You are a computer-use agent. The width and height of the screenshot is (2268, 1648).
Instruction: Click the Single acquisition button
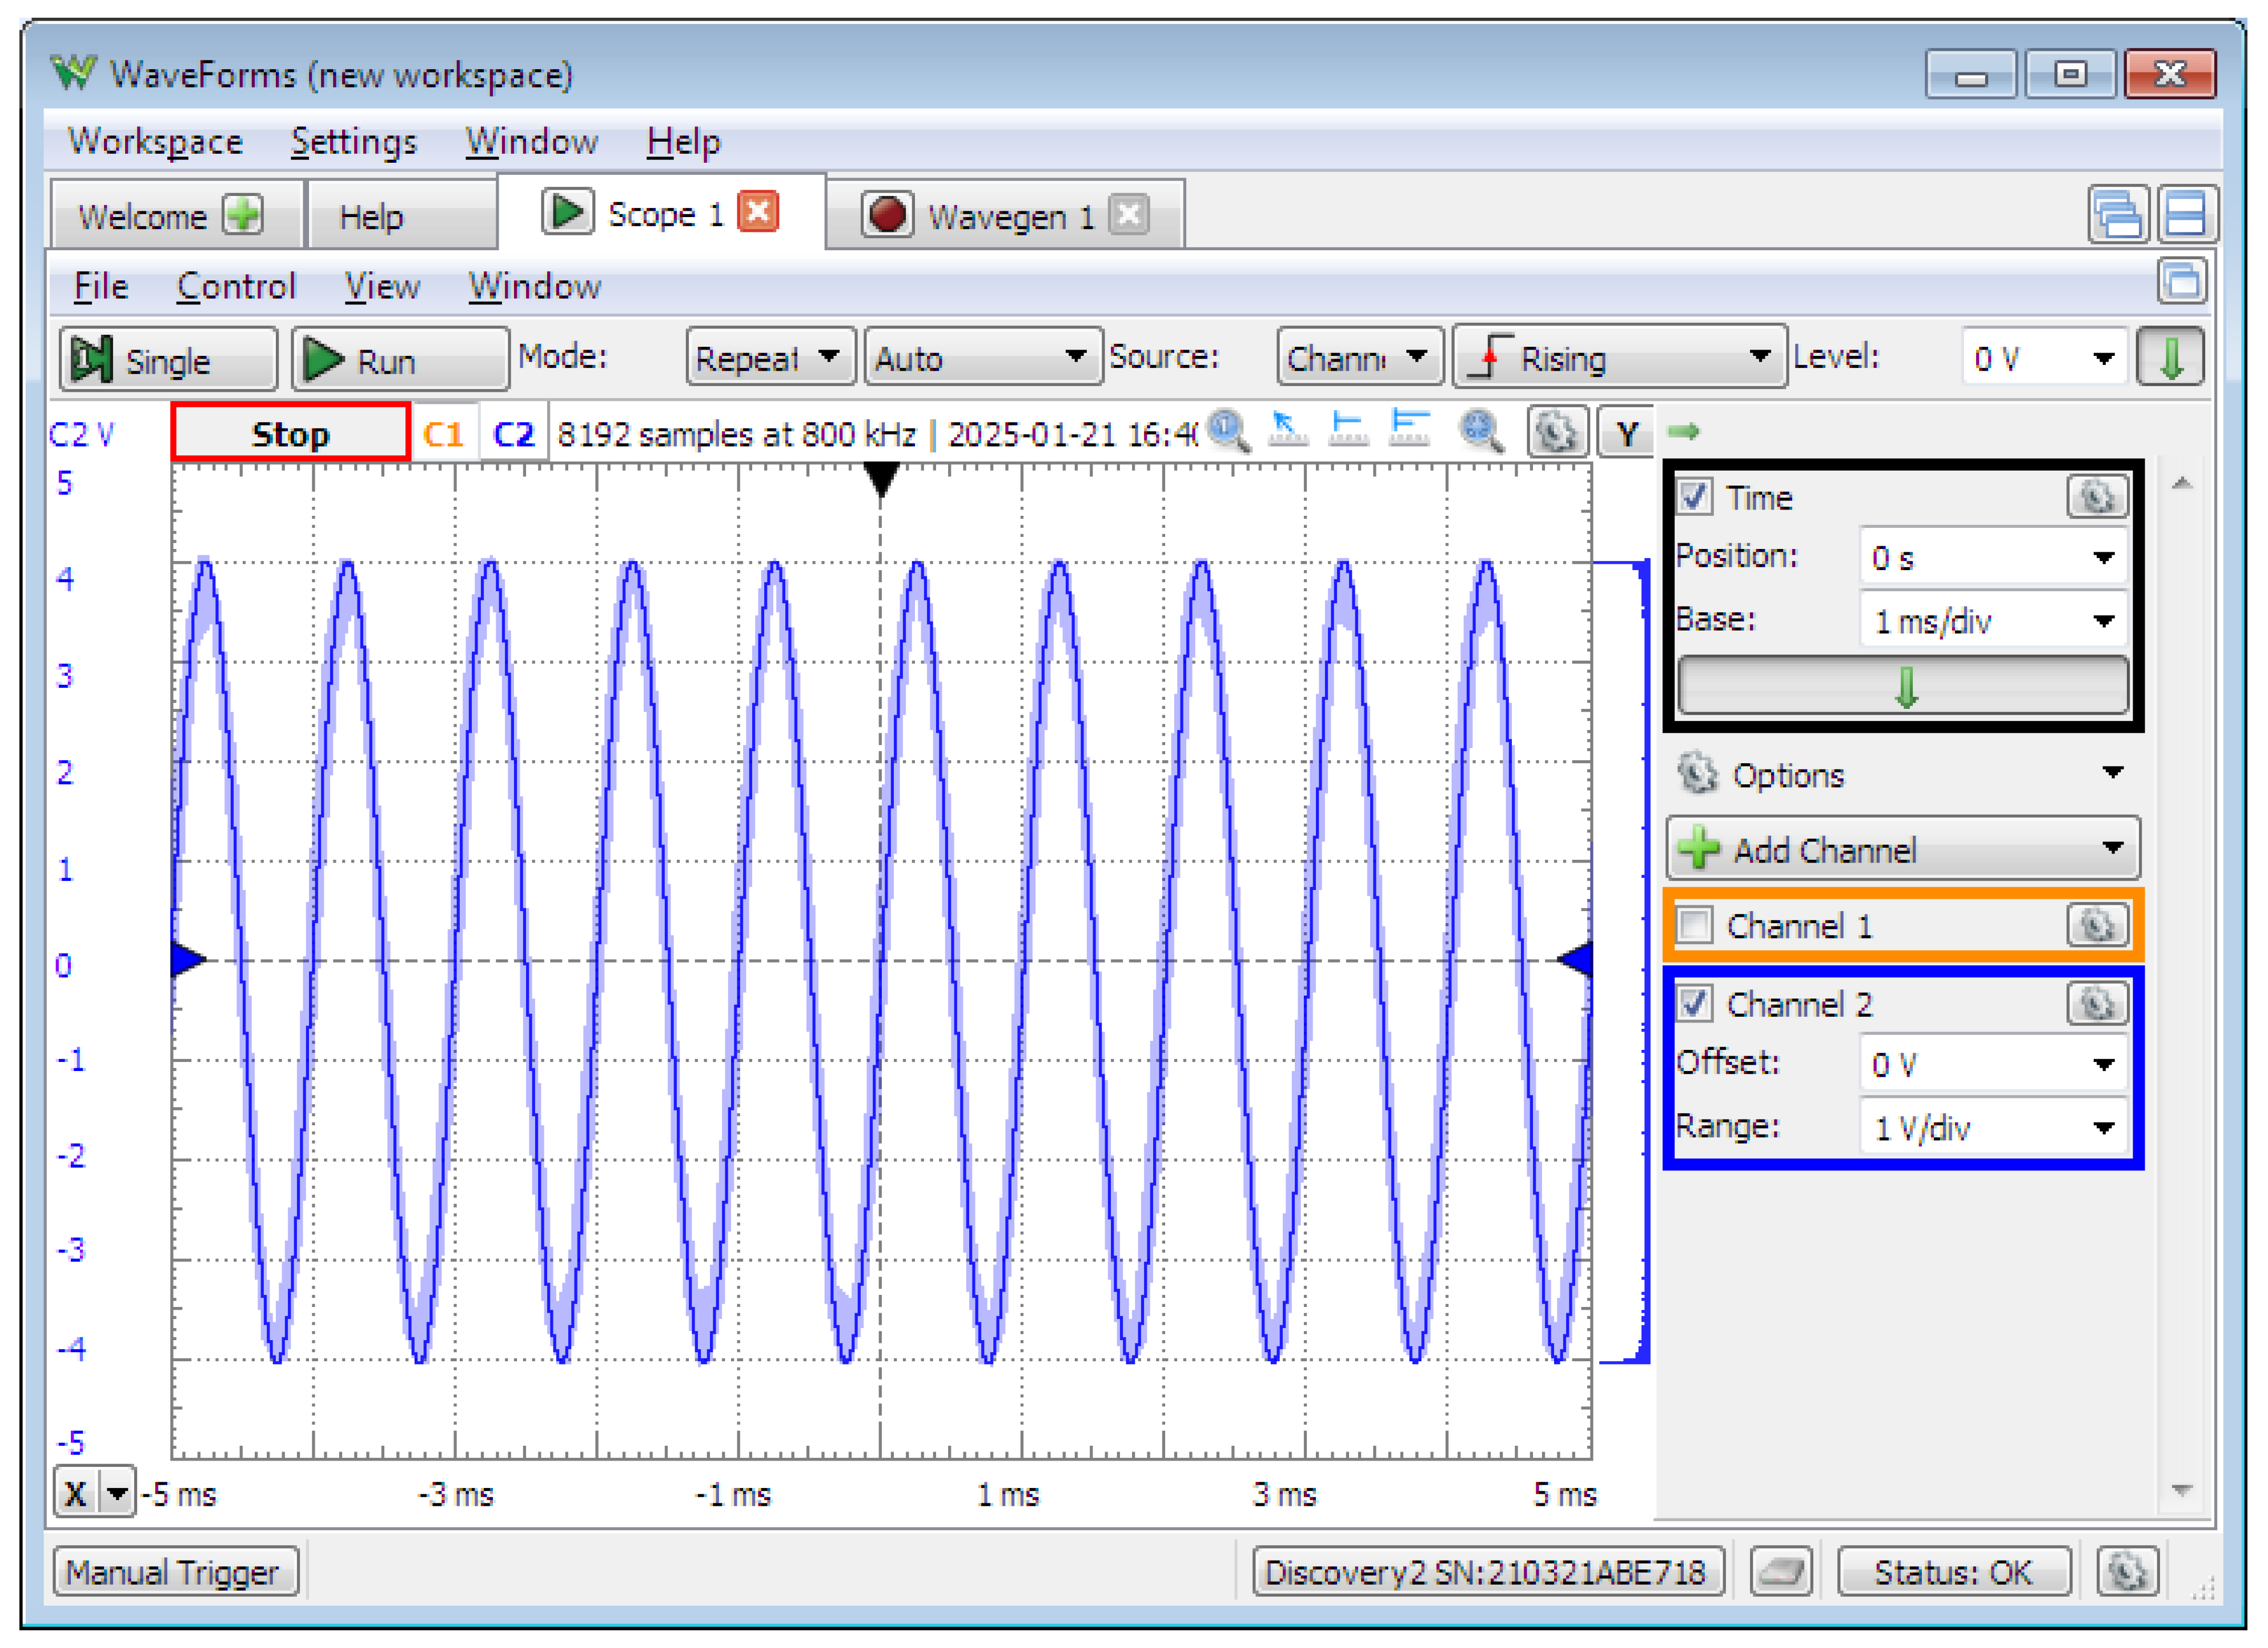point(168,359)
